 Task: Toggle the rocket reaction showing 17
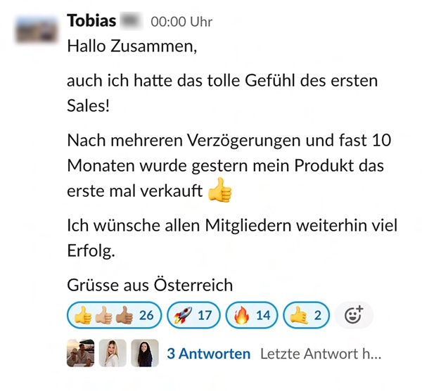[x=193, y=315]
